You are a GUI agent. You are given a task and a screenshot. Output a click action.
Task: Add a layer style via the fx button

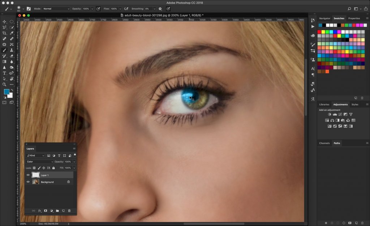[39, 211]
